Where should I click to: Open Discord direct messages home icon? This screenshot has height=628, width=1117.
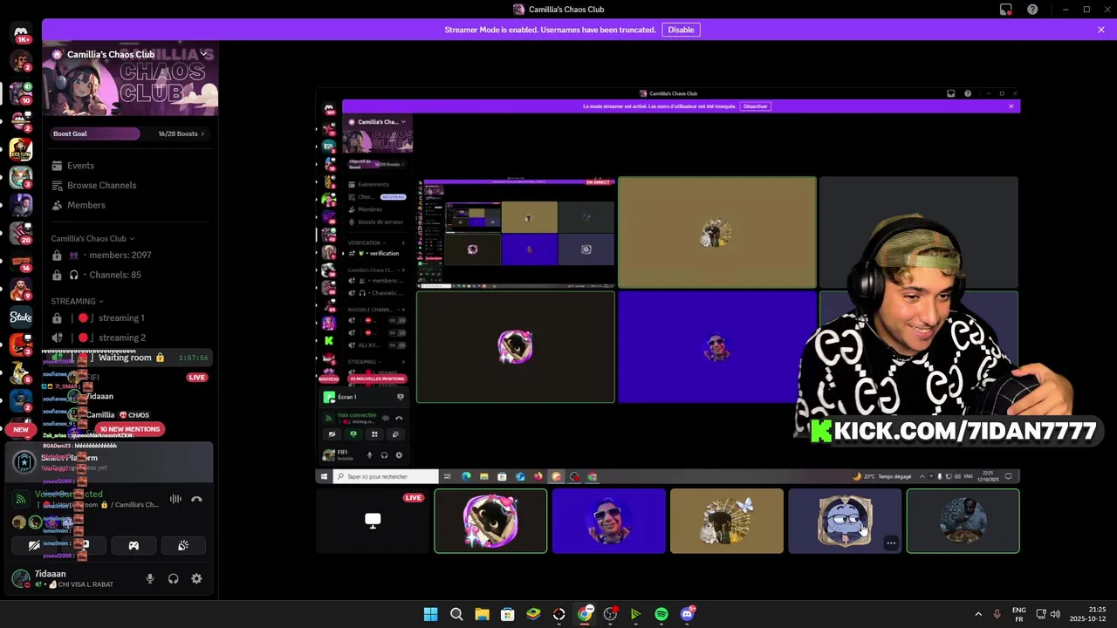tap(21, 33)
